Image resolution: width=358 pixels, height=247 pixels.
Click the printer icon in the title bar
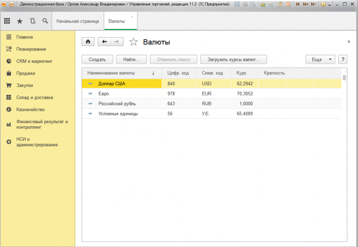click(245, 4)
